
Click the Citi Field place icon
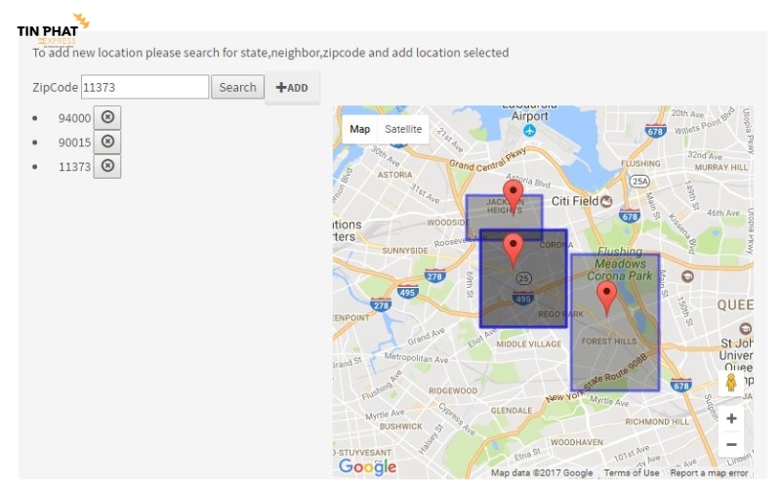[606, 201]
